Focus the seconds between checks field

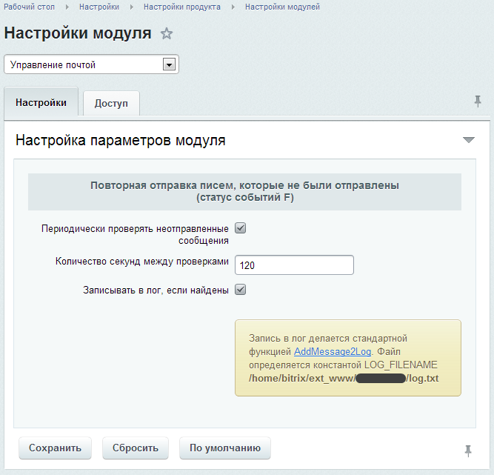coord(294,265)
